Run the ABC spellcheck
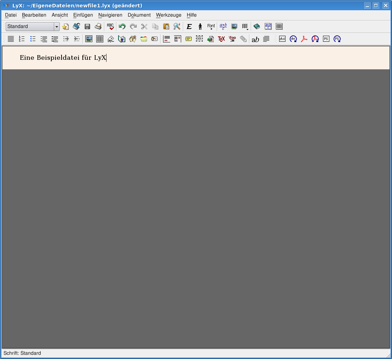This screenshot has width=392, height=359. click(x=110, y=26)
